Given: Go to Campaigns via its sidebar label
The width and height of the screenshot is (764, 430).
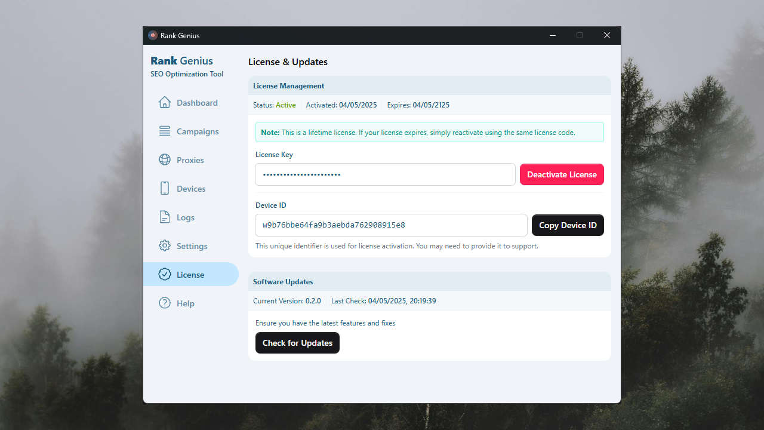Looking at the screenshot, I should [x=198, y=131].
